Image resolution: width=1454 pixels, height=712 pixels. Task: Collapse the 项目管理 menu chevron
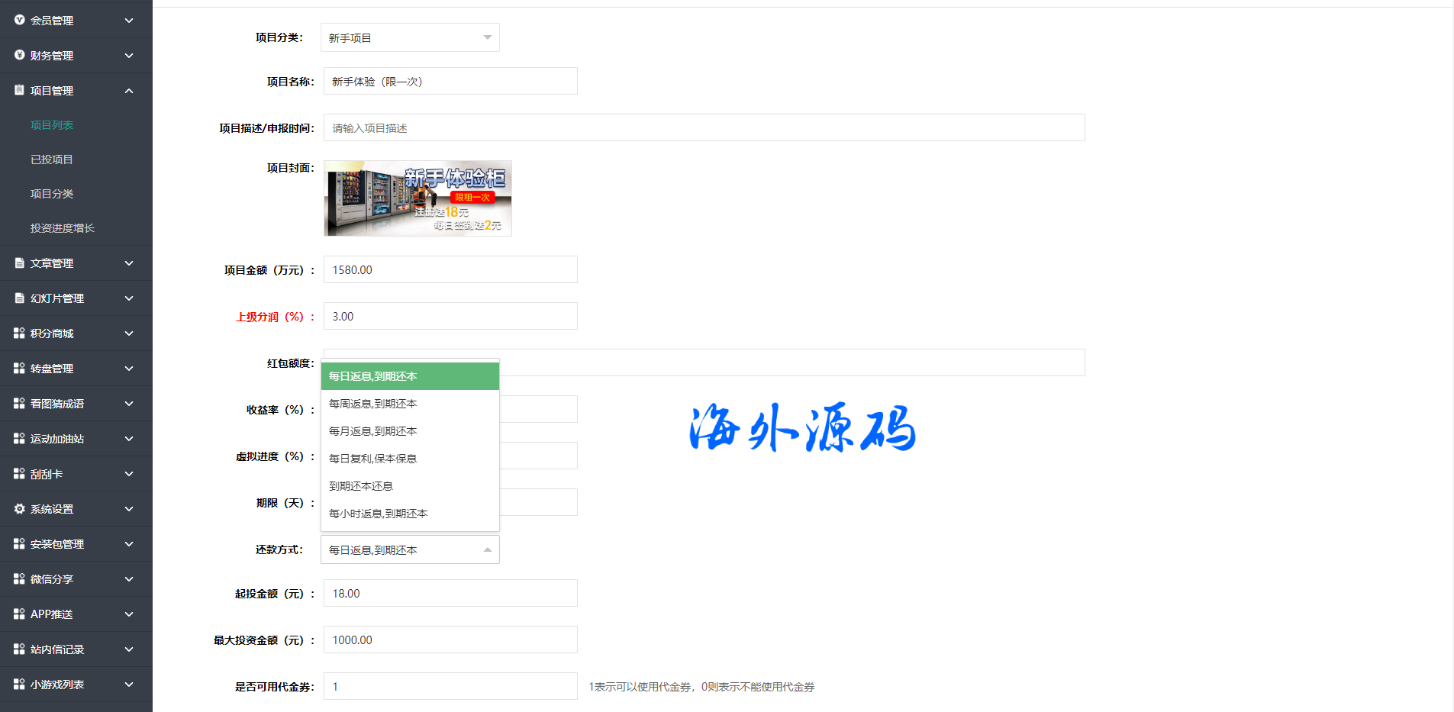coord(129,91)
